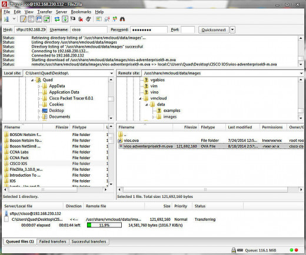Click the Quickconnect button
This screenshot has width=306, height=255.
pyautogui.click(x=214, y=30)
